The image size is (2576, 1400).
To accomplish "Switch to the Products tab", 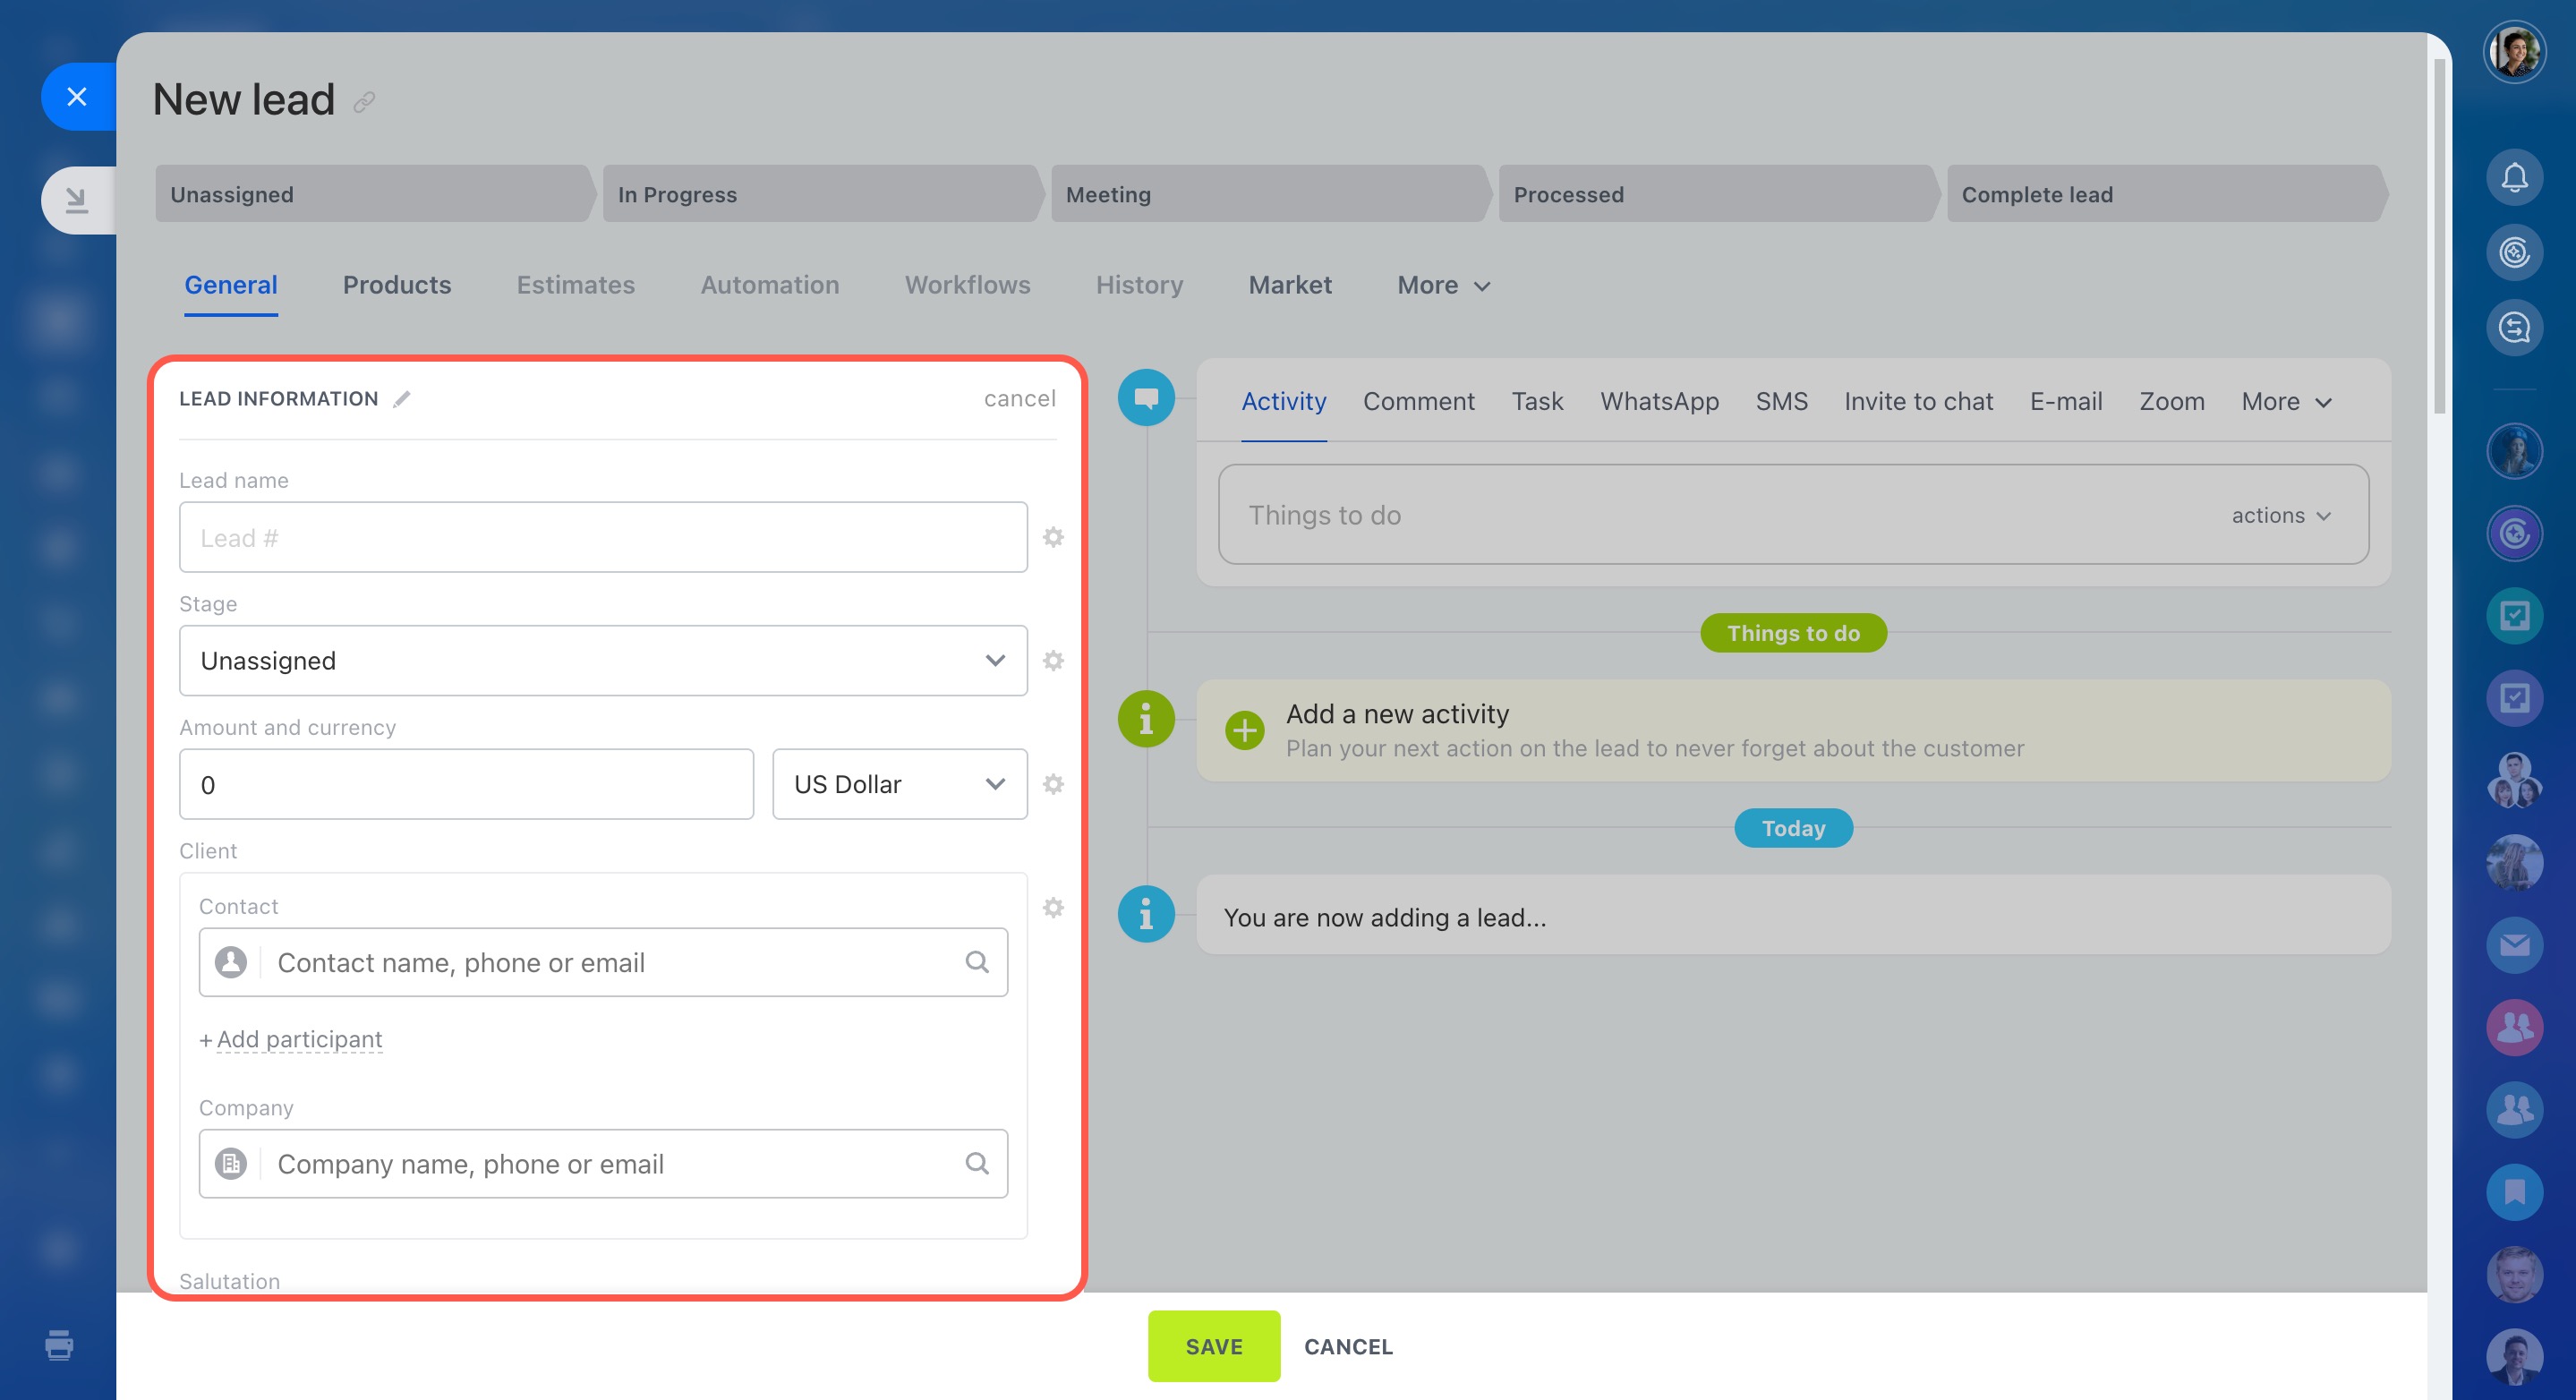I will [x=397, y=285].
